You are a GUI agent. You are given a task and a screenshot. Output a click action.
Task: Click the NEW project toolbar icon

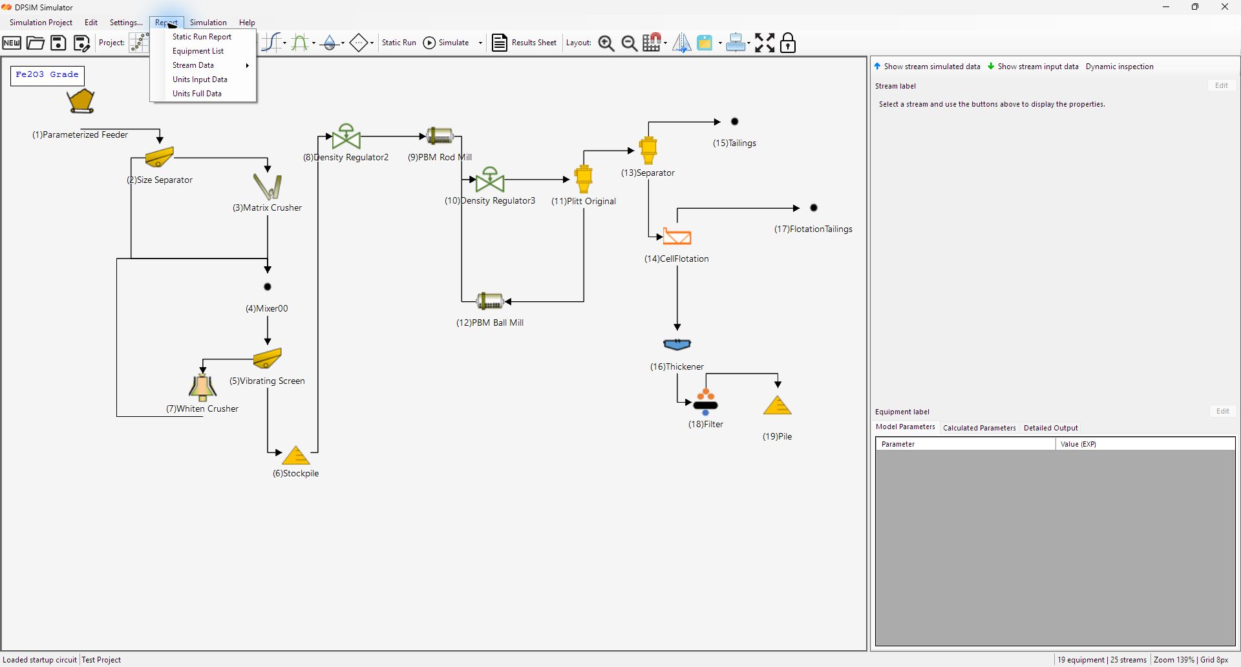12,43
